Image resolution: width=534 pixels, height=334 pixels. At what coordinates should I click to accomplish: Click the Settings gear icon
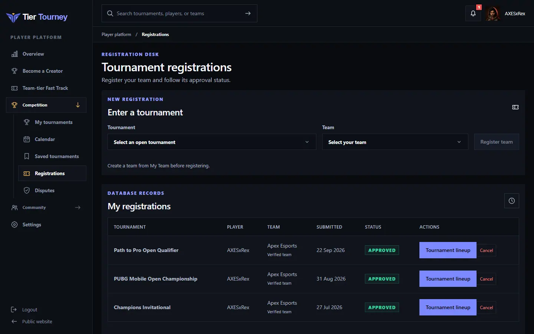[x=14, y=225]
